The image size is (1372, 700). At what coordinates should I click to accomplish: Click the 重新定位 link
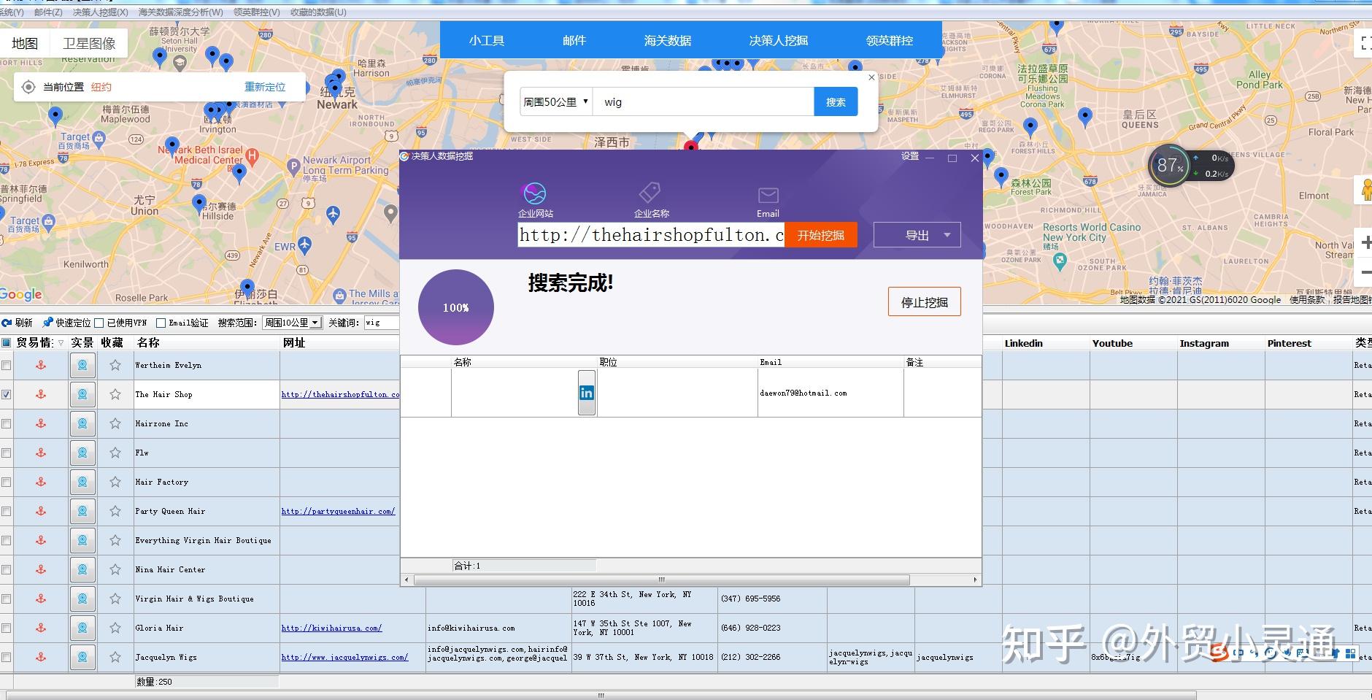265,87
